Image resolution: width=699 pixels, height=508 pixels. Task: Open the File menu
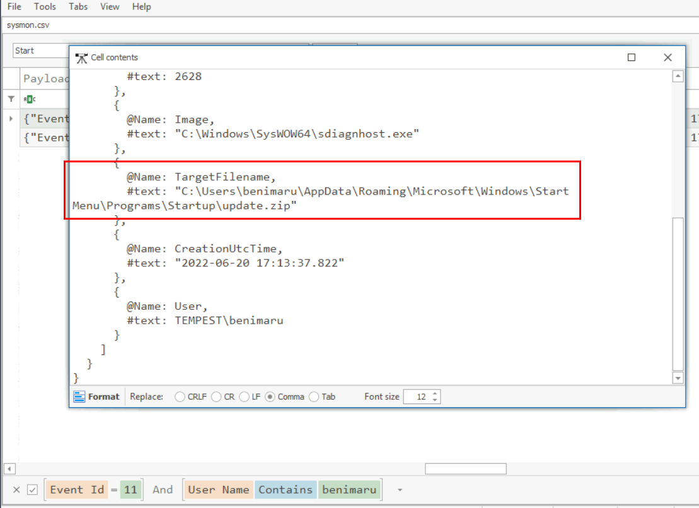(x=14, y=7)
